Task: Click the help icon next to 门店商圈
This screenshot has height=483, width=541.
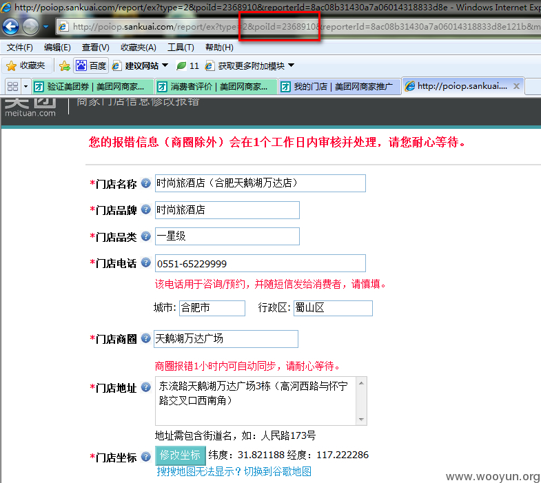Action: coord(146,338)
